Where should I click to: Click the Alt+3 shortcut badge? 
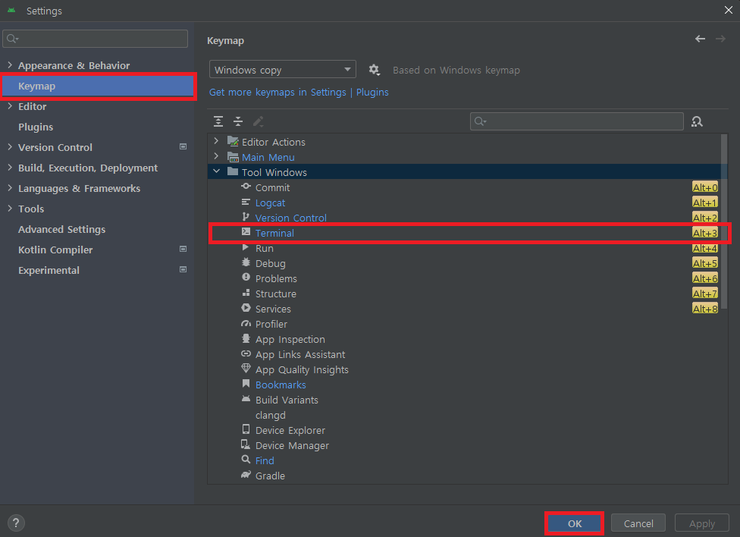(705, 233)
